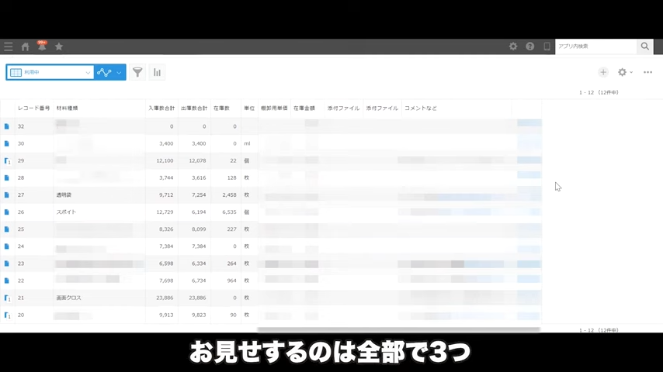Screen dimensions: 663x372
Task: Go to portal home icon
Action: (x=26, y=46)
